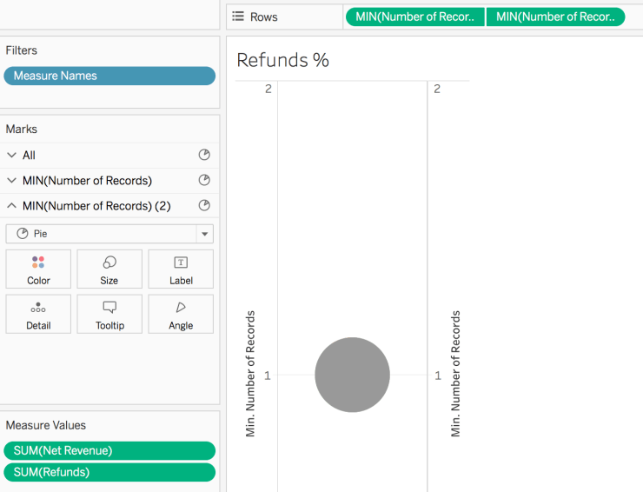Open the Color marks card
Screen dimensions: 643x492
38,269
